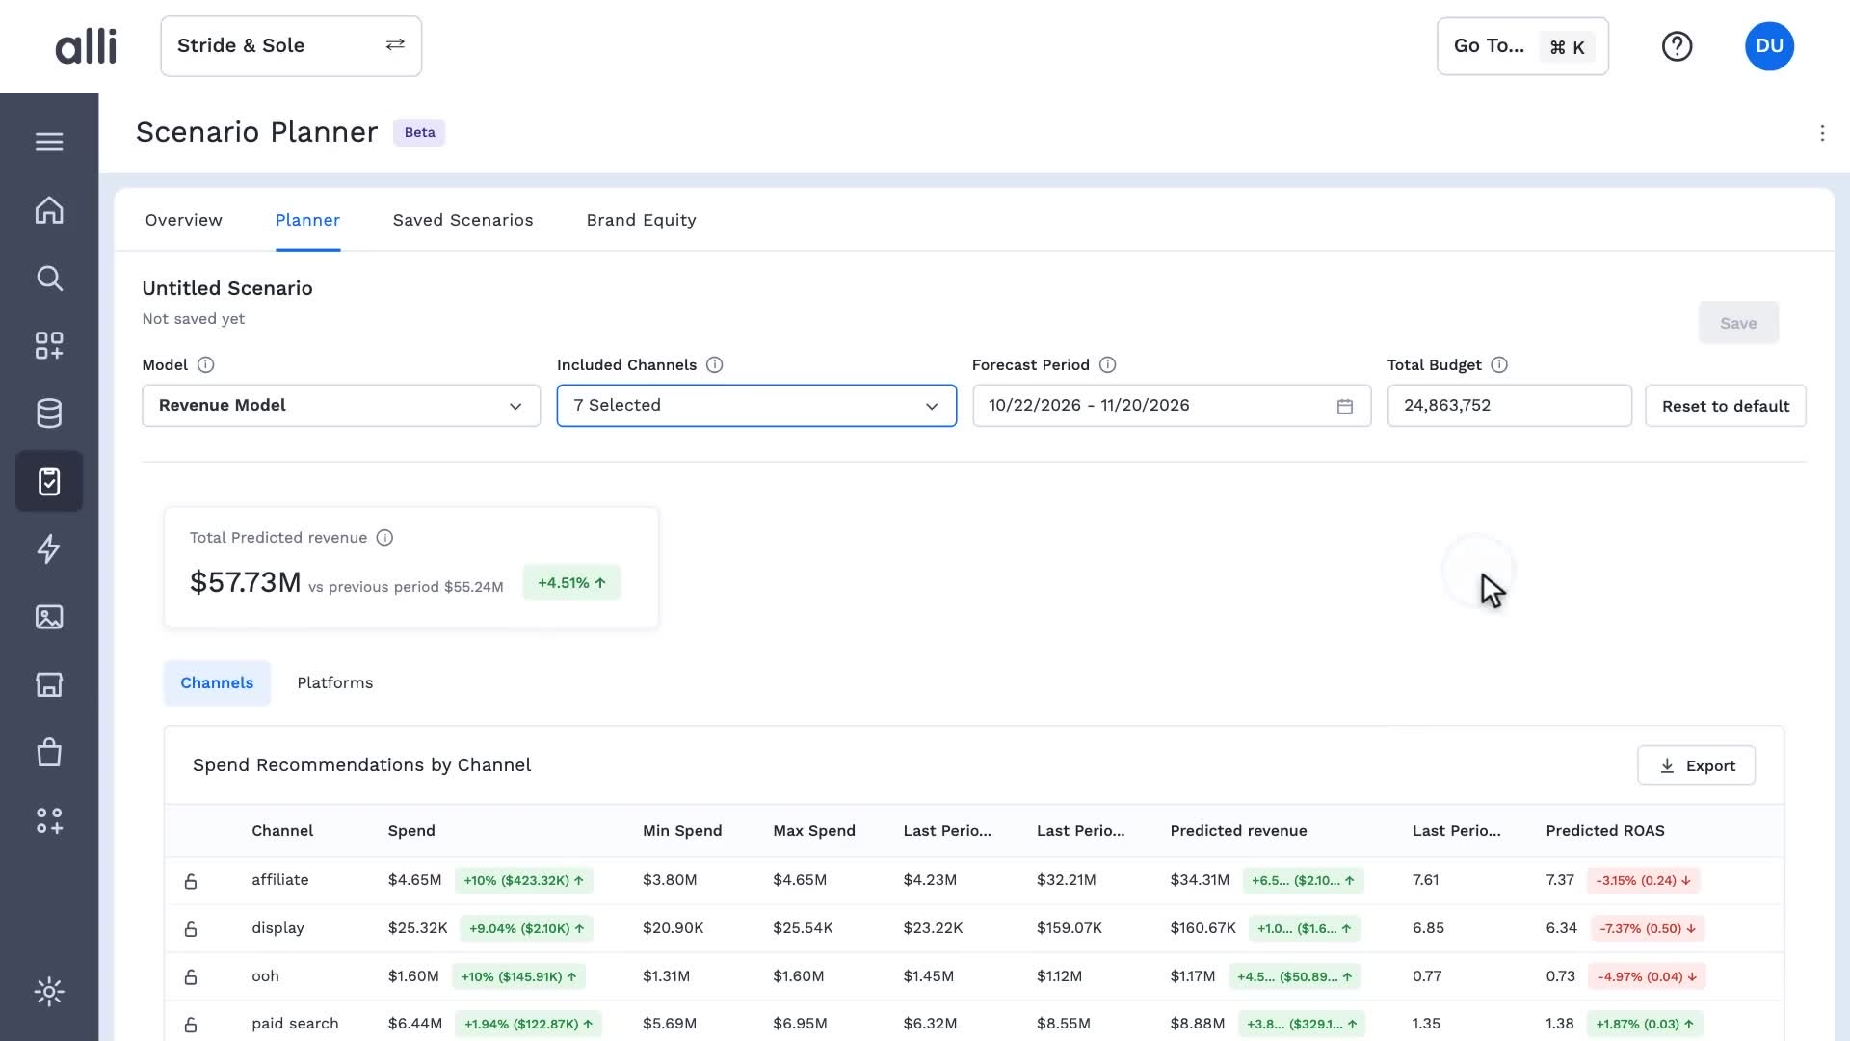Open the search icon in sidebar
Screen dimensions: 1850x1041
(x=49, y=279)
